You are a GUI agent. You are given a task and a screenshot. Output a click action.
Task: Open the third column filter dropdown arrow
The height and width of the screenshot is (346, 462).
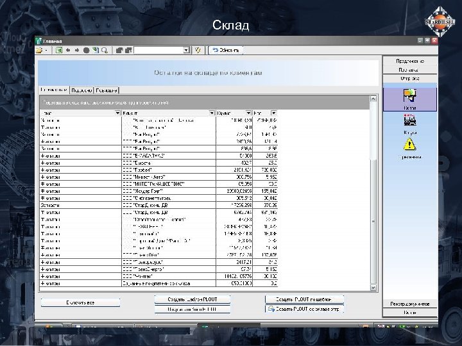(248, 113)
